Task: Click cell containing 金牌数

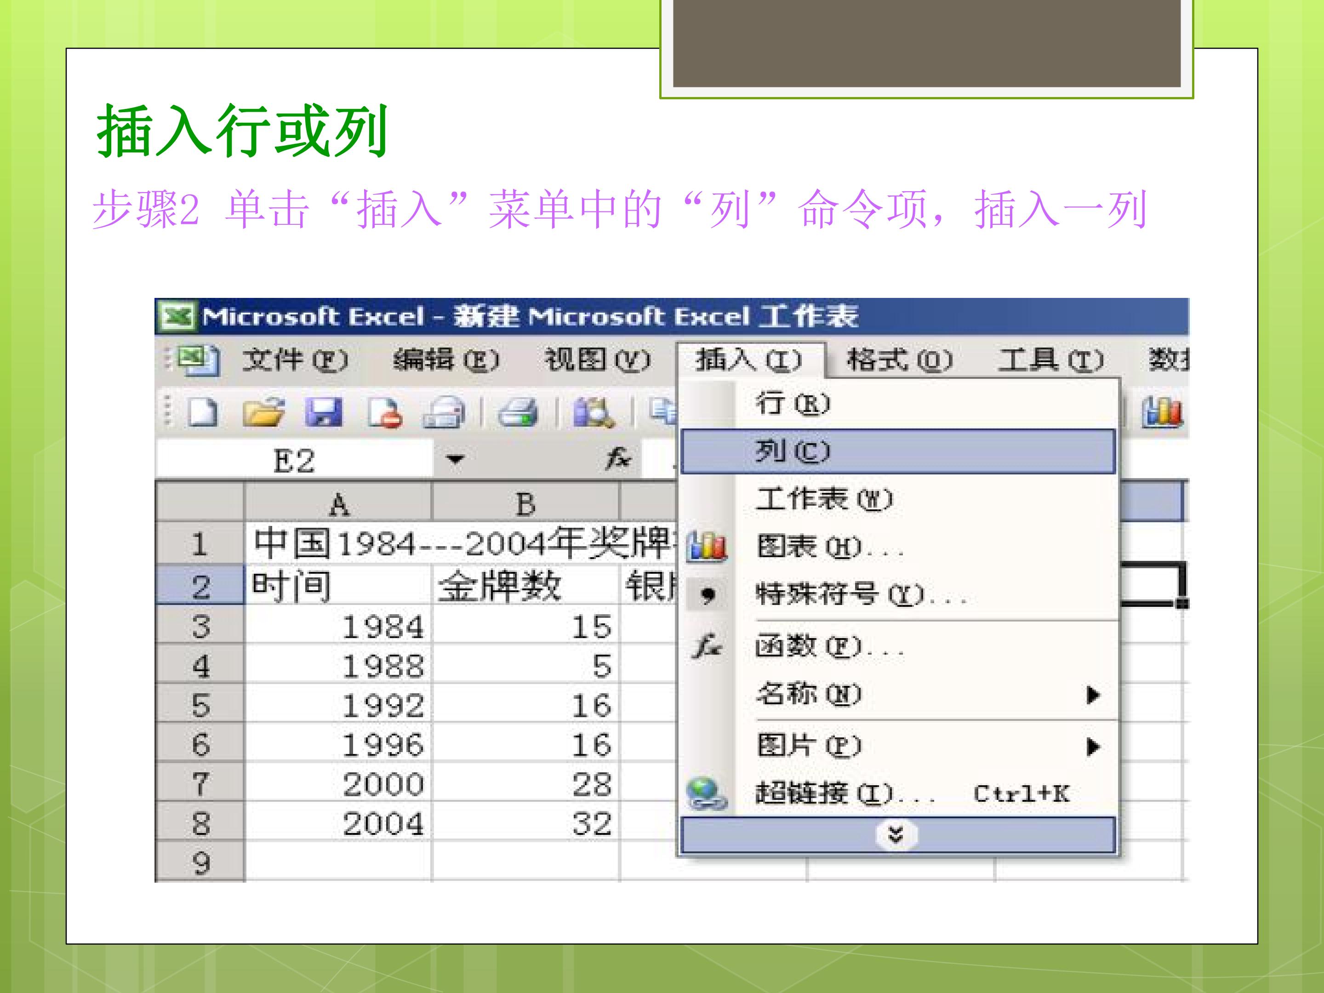Action: tap(525, 585)
